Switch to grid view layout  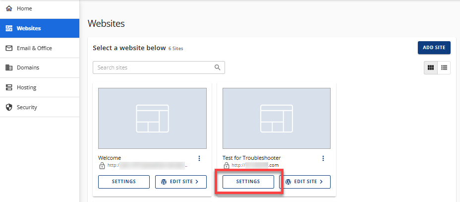coord(431,67)
